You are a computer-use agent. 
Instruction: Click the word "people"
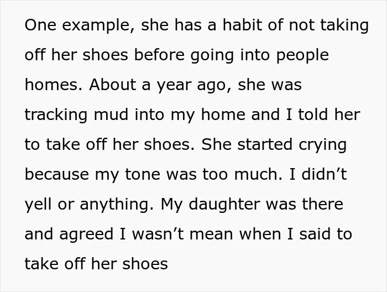tap(302, 55)
